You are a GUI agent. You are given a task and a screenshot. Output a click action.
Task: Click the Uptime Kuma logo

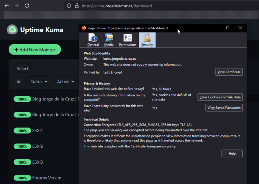tap(12, 30)
